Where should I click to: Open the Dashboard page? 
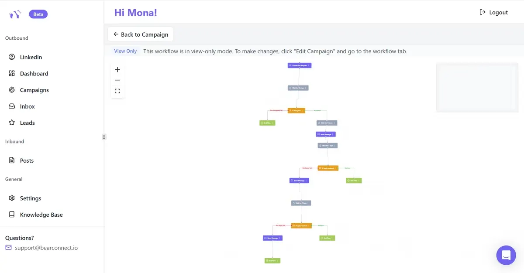tap(34, 74)
